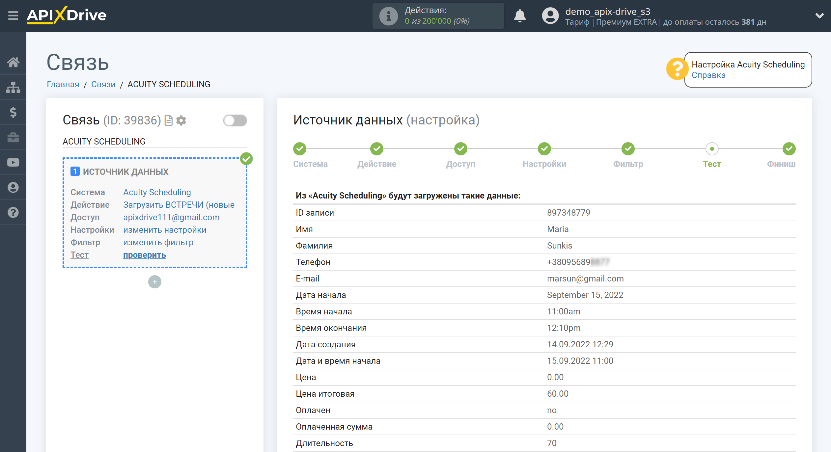The width and height of the screenshot is (831, 452).
Task: Click the value 15.09.2022 11:00
Action: click(580, 361)
